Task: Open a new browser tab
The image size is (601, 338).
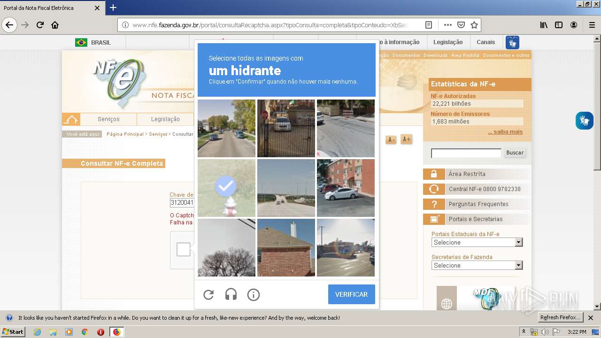Action: tap(113, 8)
